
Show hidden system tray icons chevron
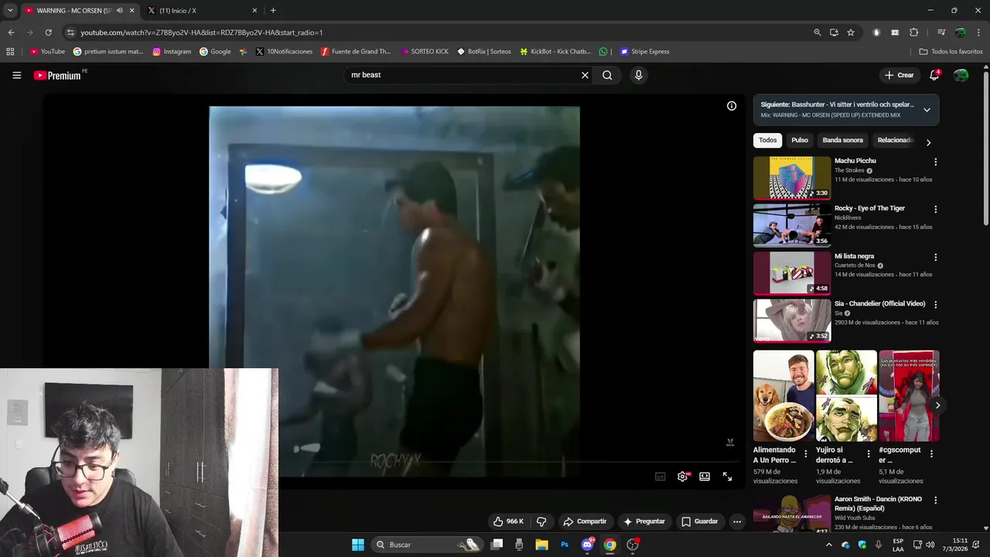click(x=829, y=545)
